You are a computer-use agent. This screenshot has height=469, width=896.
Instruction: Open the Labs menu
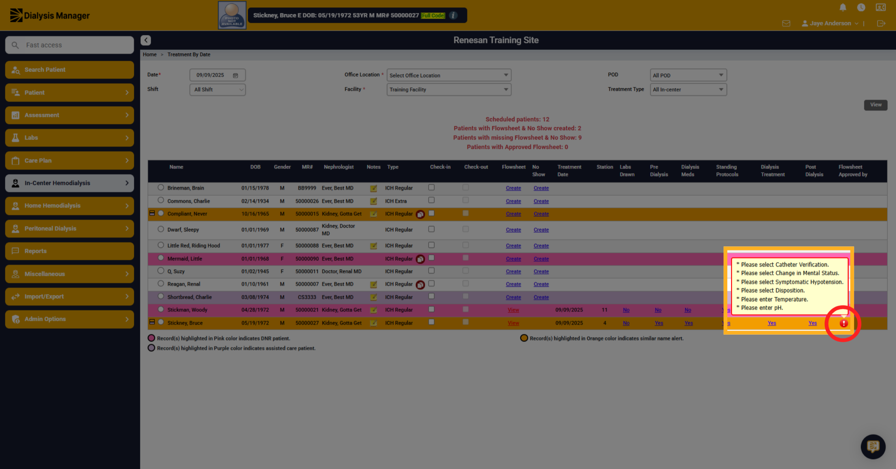[69, 138]
